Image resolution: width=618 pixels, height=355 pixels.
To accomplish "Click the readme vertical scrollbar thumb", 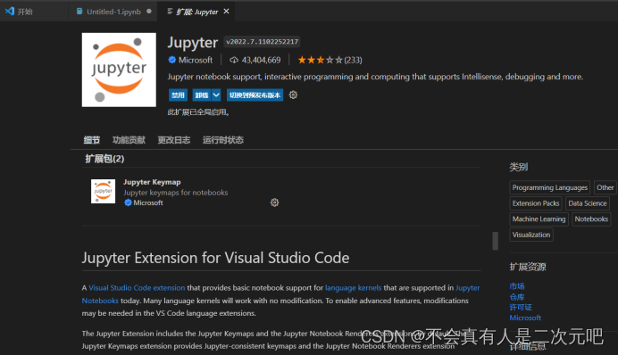I will click(x=495, y=241).
